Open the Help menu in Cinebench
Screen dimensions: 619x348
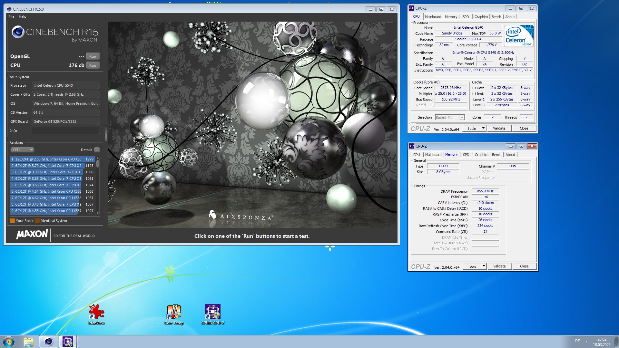pyautogui.click(x=23, y=16)
